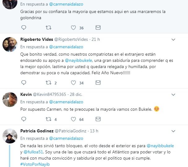The image size is (188, 167).
Task: Visit @fulloa51 profile mention
Action: pyautogui.click(x=33, y=152)
